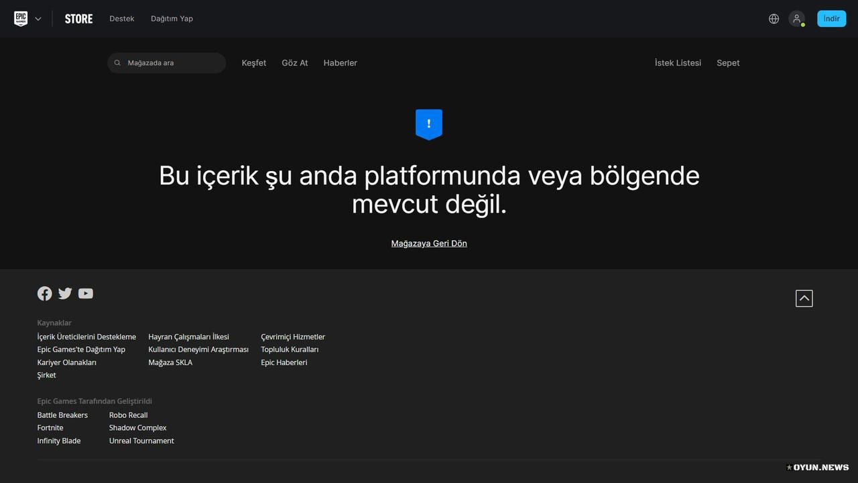The width and height of the screenshot is (858, 483).
Task: Open the Unreal Tournament link
Action: point(141,441)
